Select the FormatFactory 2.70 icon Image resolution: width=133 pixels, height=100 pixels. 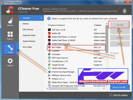[49, 61]
